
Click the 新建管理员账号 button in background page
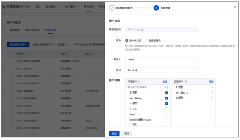pyautogui.click(x=18, y=45)
